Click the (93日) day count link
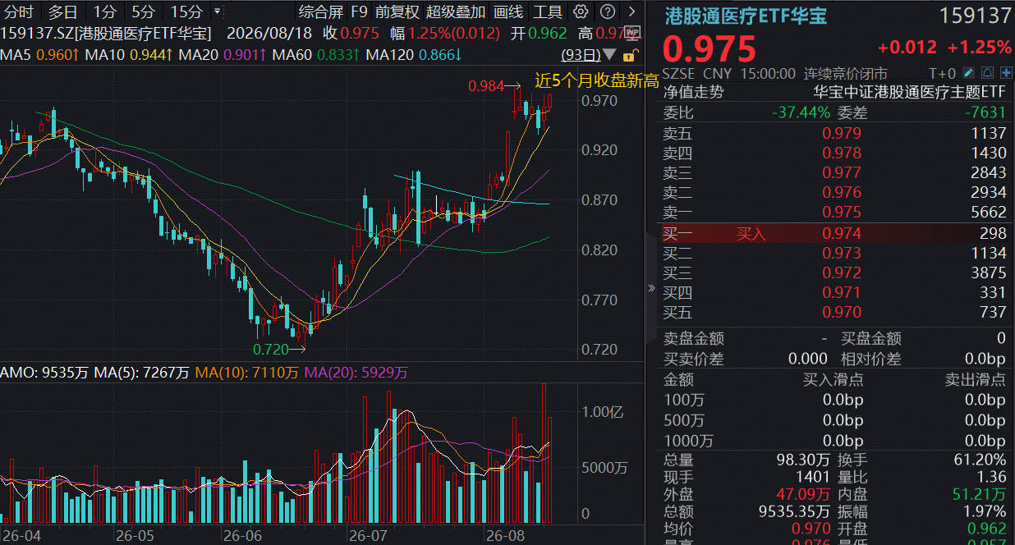The image size is (1015, 545). (x=580, y=56)
